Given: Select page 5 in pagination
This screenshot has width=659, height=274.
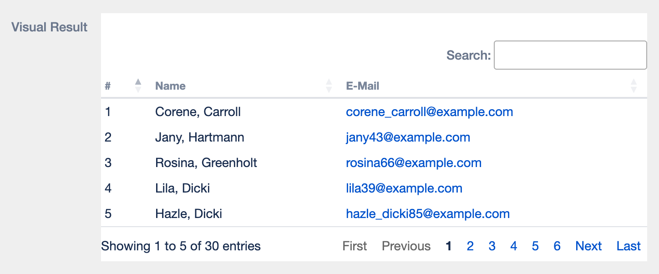Looking at the screenshot, I should [x=535, y=246].
